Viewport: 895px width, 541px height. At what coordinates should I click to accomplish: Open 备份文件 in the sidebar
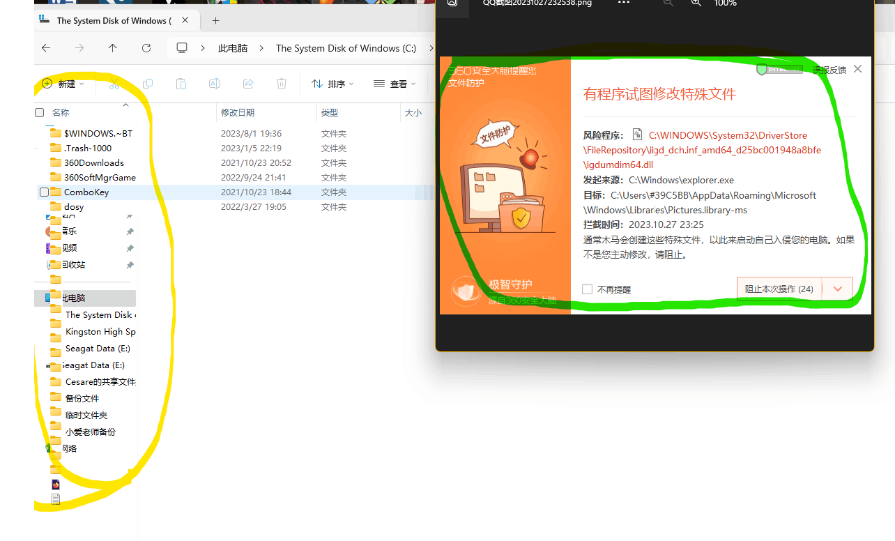(82, 398)
